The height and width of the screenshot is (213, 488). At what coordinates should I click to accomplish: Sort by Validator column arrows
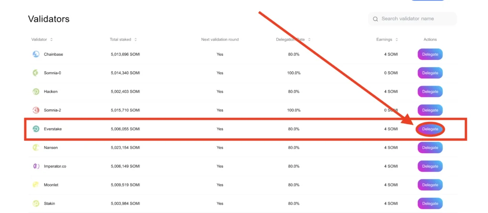click(x=51, y=39)
